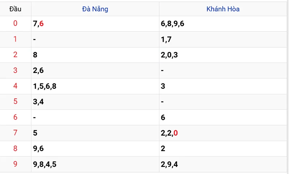Select the Khánh Hòa cell showing 2,0,3
The image size is (289, 174).
[169, 55]
